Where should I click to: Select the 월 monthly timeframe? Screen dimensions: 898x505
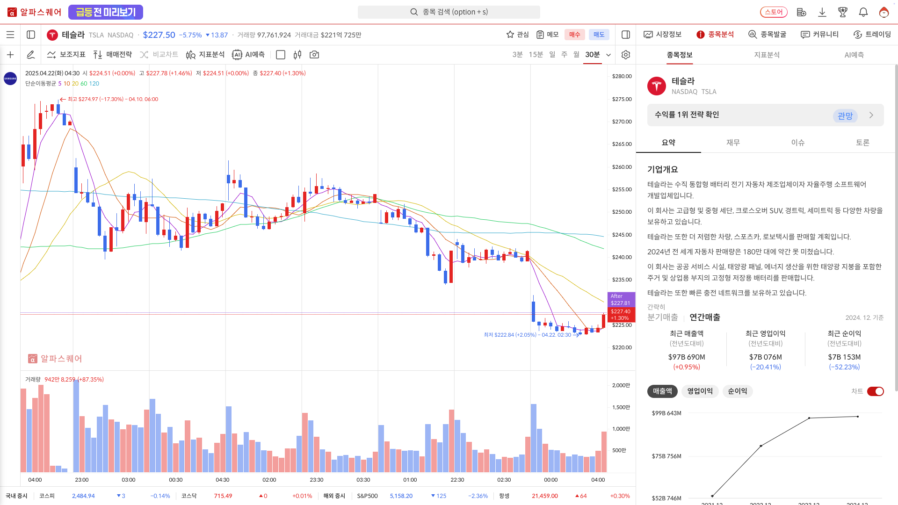[577, 55]
